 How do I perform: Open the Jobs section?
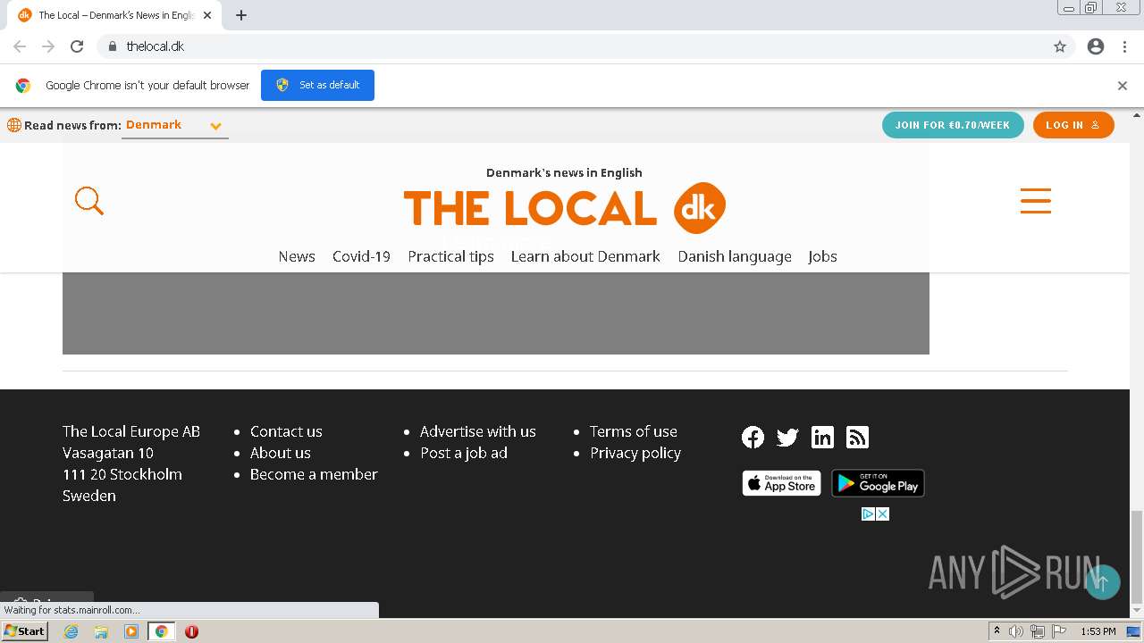(822, 256)
